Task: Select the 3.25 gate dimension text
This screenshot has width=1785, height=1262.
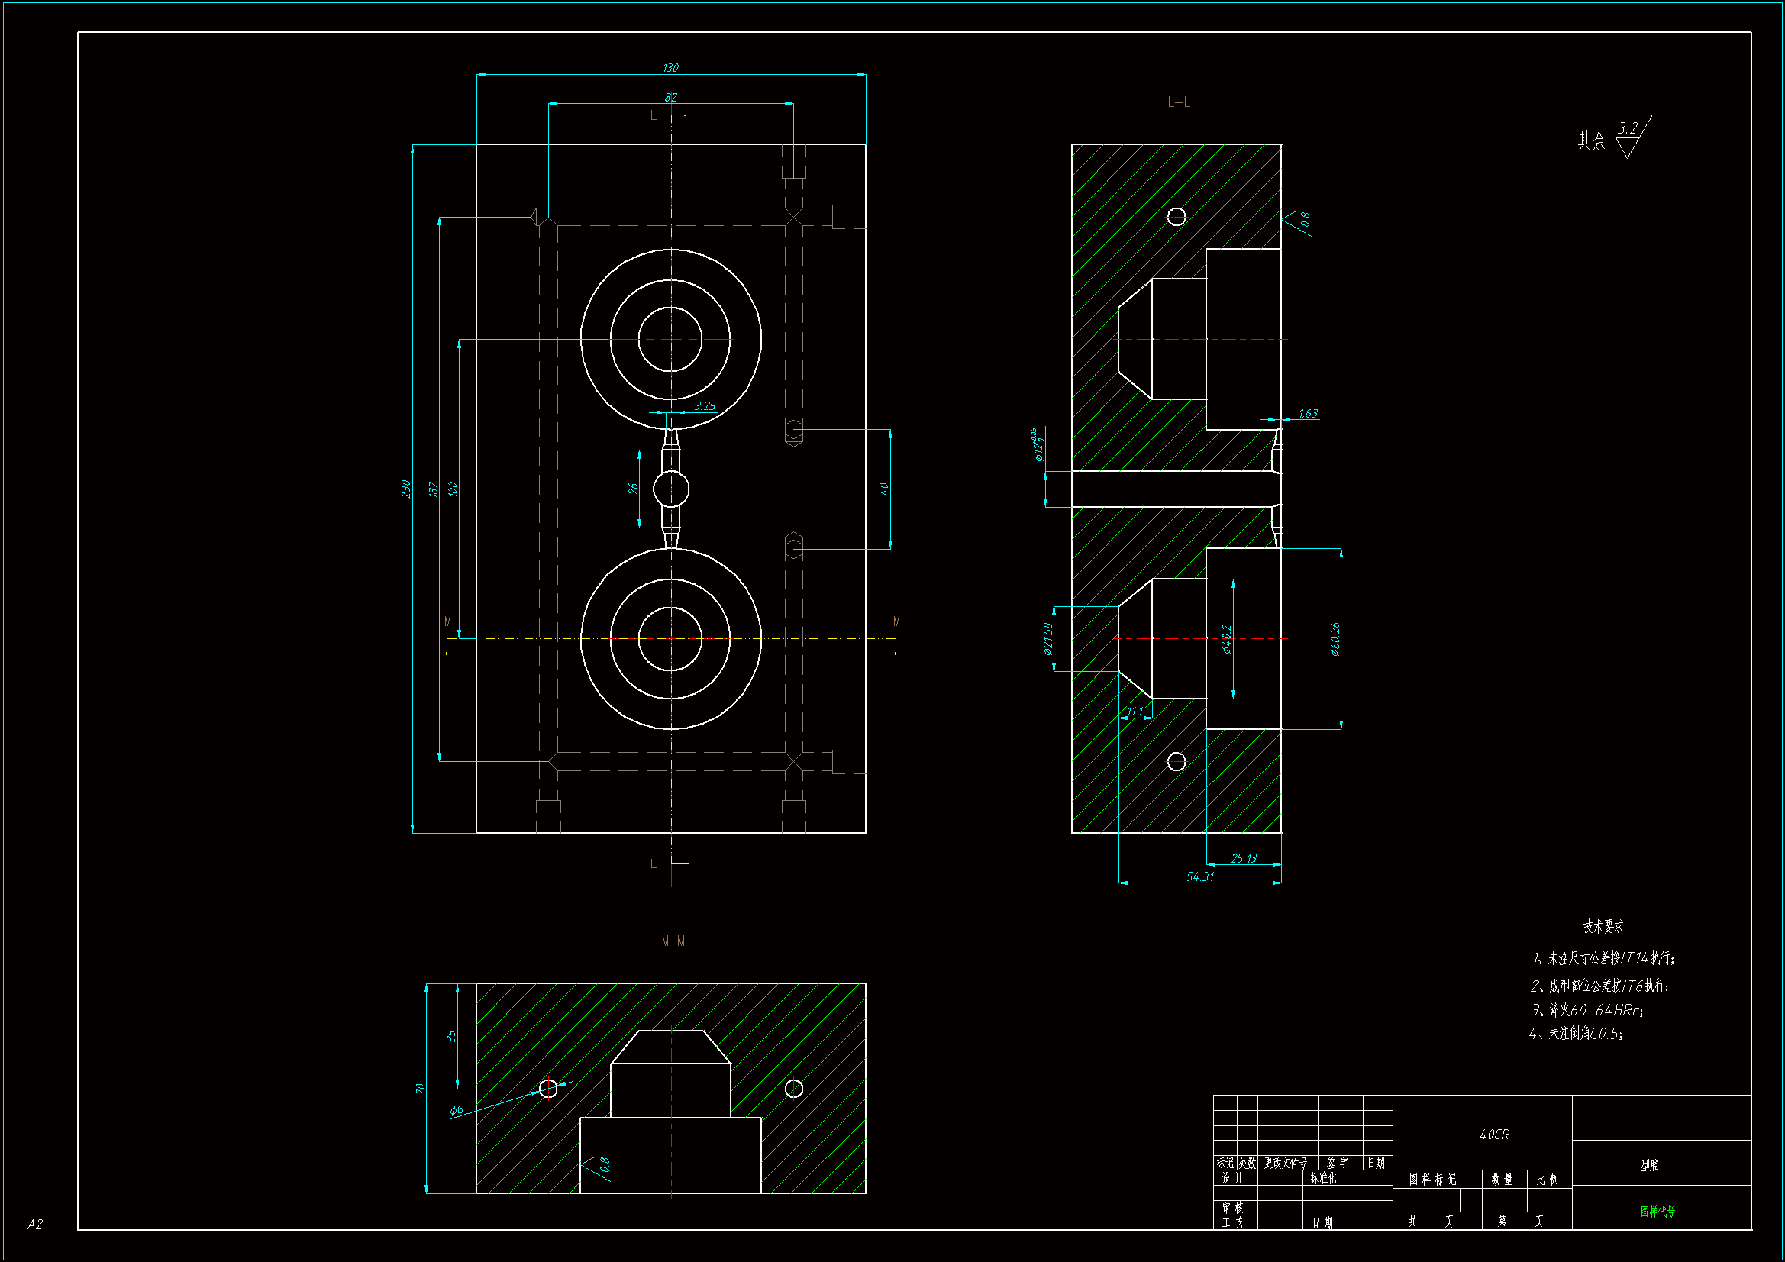Action: pos(705,406)
